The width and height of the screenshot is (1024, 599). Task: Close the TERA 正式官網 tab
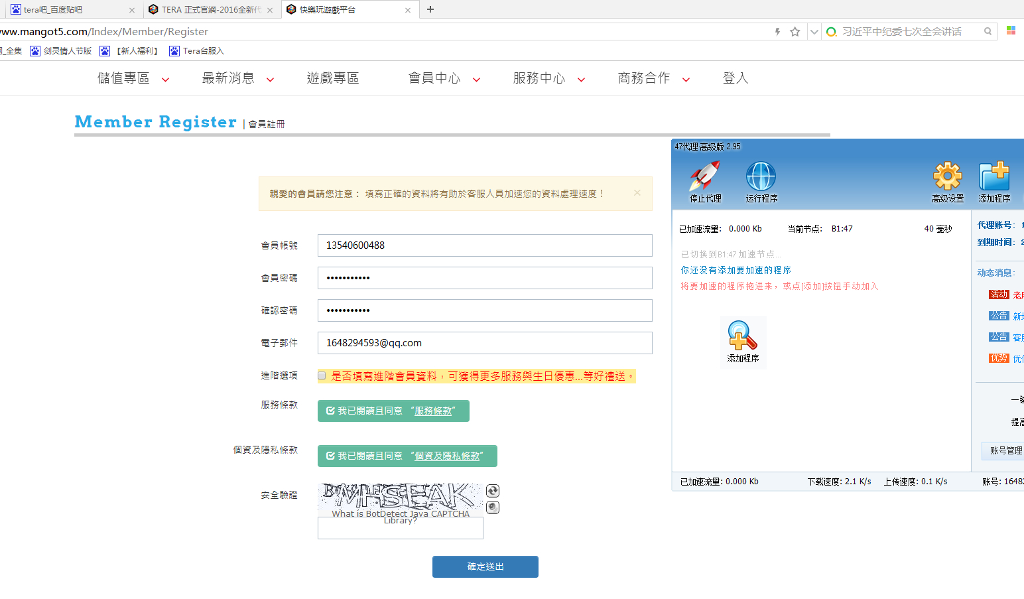270,10
